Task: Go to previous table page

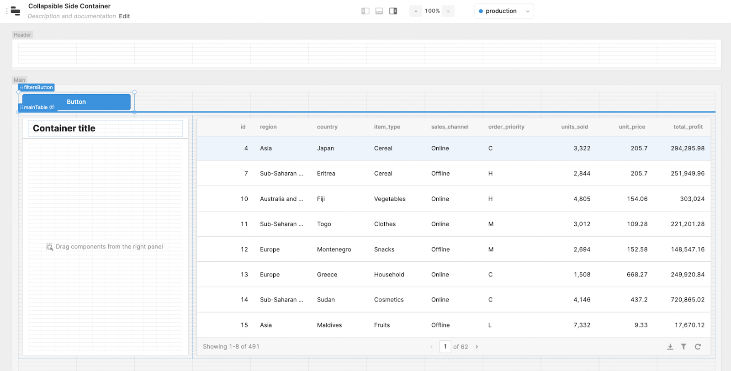Action: 431,347
